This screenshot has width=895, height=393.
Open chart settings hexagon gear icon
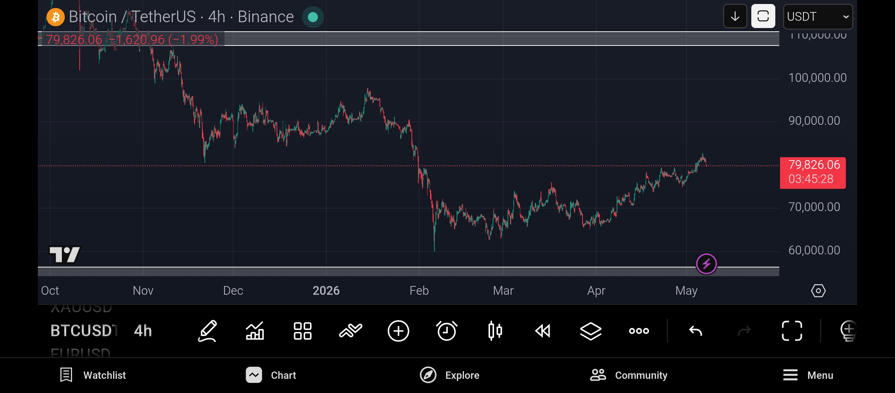point(818,291)
